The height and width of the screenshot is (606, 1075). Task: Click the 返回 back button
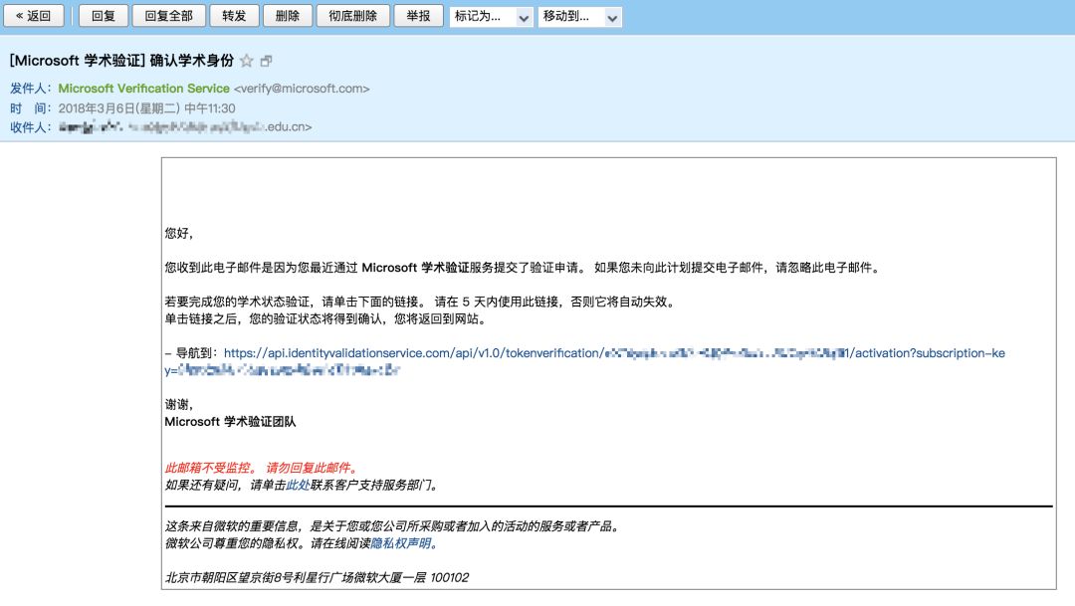pos(34,16)
